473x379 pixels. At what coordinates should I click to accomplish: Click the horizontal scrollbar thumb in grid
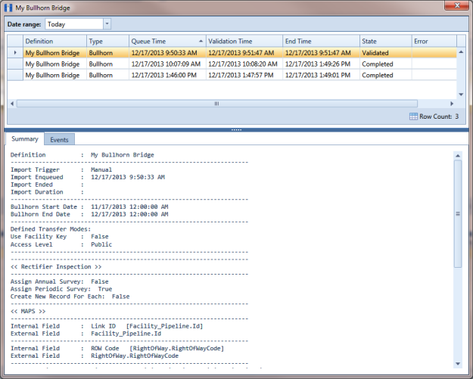coord(217,104)
